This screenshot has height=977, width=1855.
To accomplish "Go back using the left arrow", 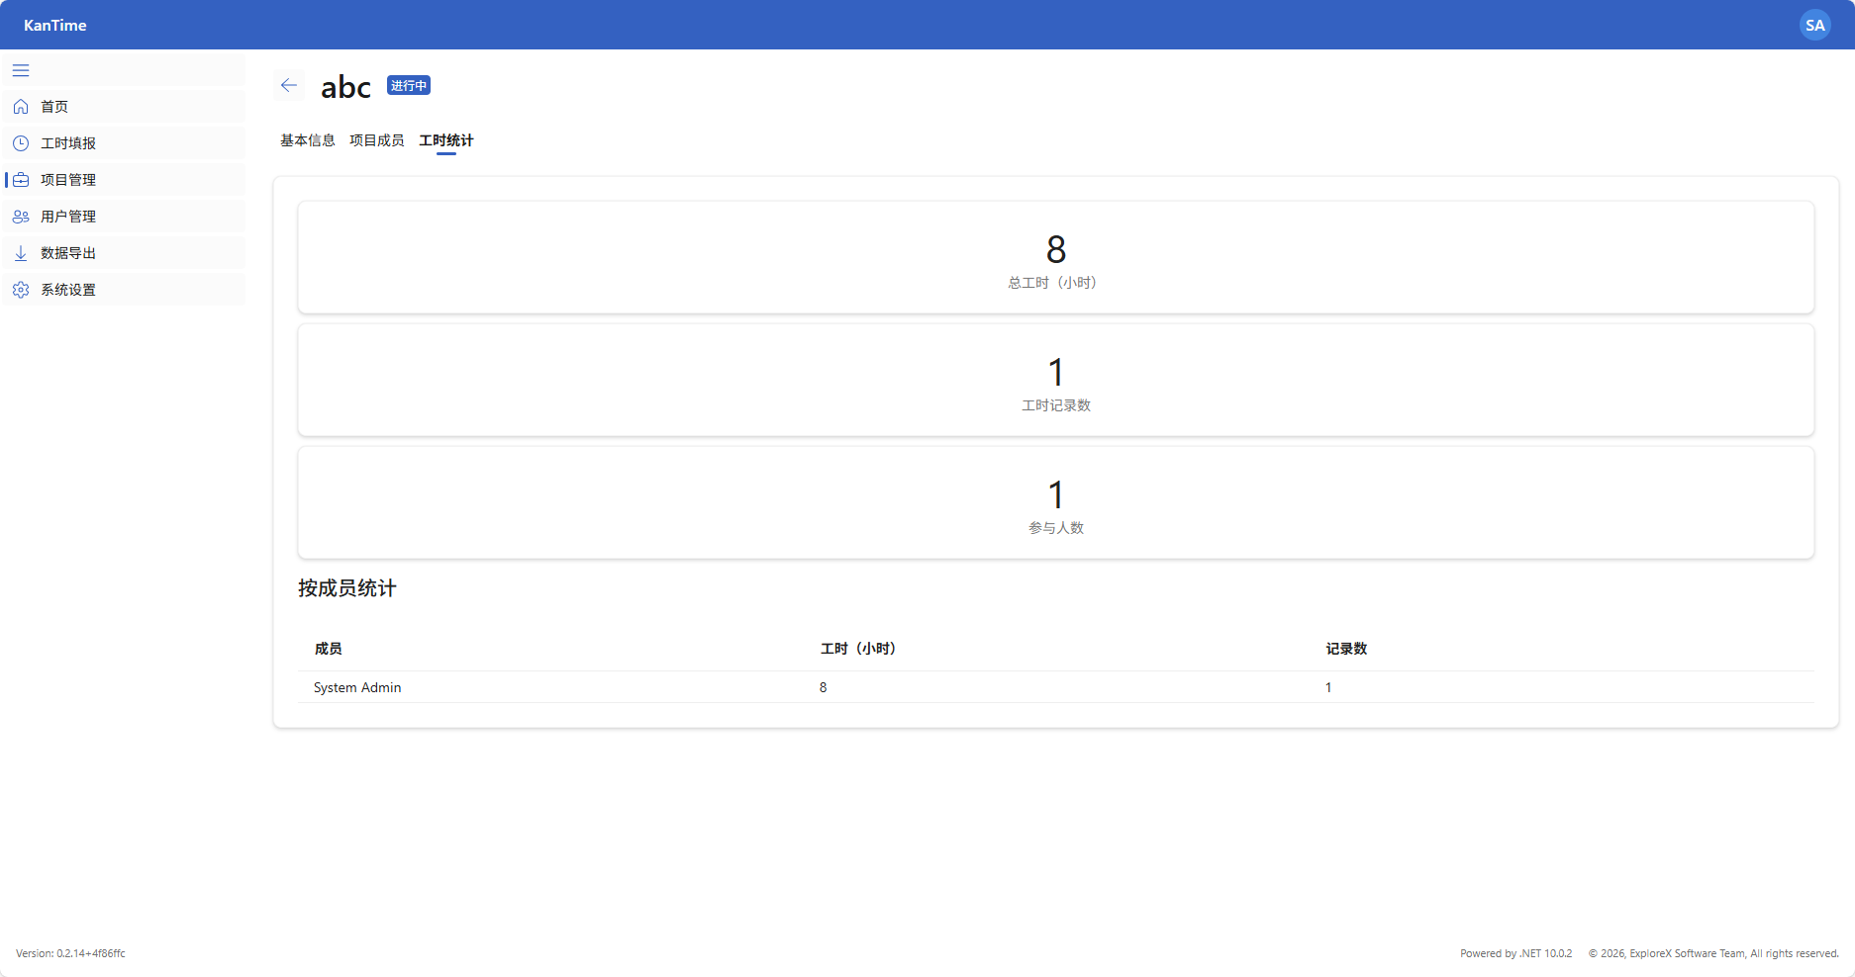I will pos(289,86).
